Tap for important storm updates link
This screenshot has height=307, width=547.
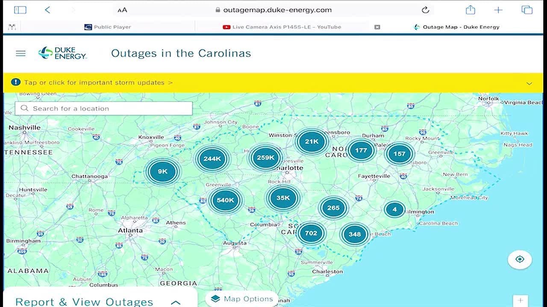click(x=98, y=82)
